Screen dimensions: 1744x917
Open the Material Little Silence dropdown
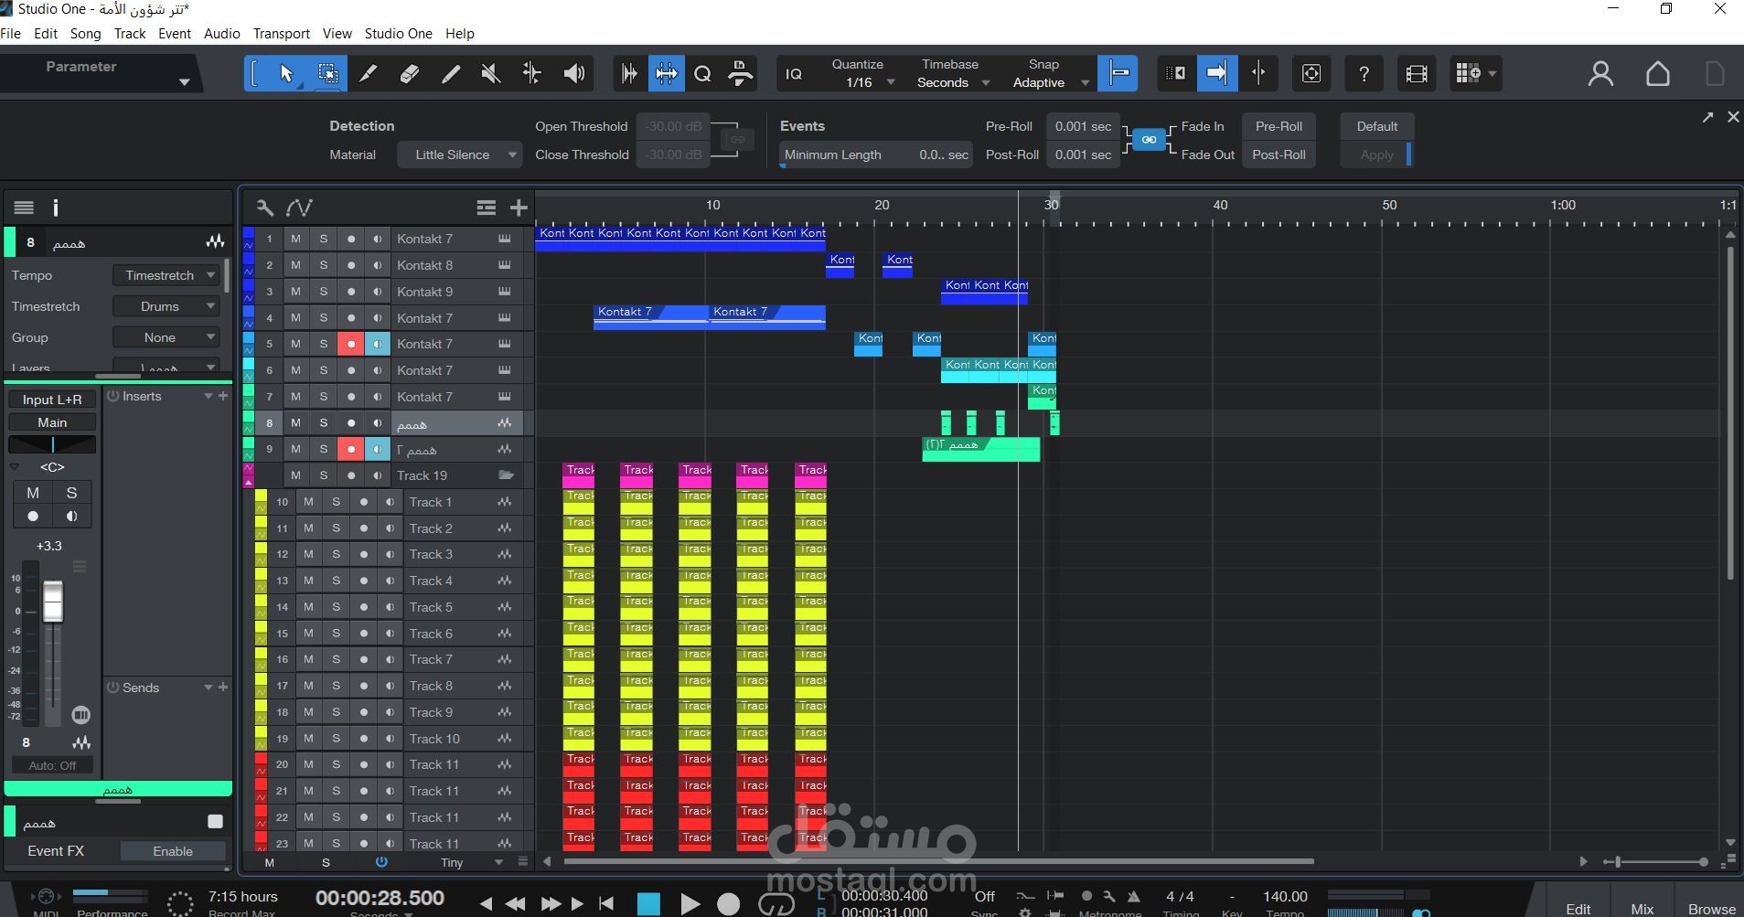pos(460,155)
